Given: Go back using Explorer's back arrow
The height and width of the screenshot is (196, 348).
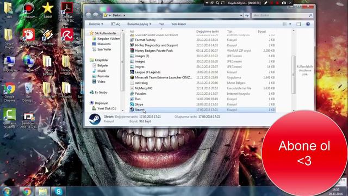Looking at the screenshot, I should tap(88, 15).
